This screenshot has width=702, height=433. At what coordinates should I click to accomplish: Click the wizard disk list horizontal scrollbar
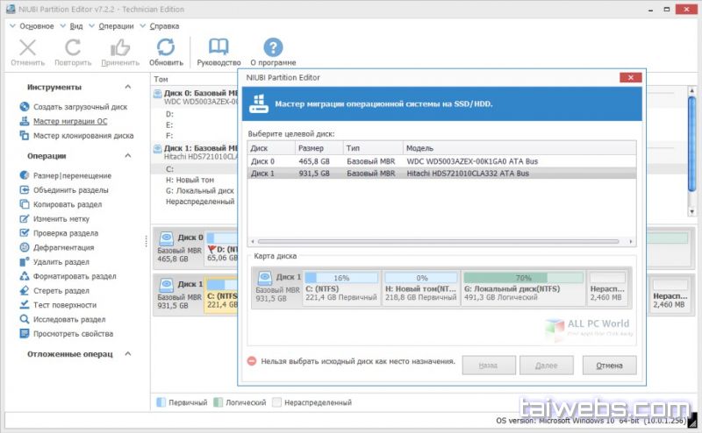[439, 242]
